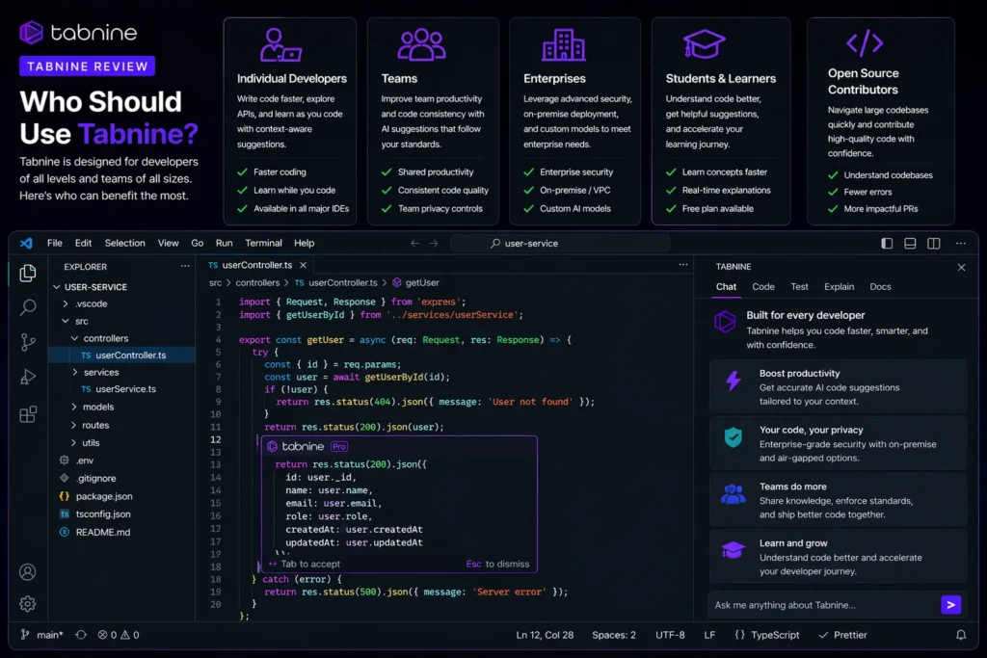Click the VS Code logo icon
The width and height of the screenshot is (987, 658).
coord(26,243)
